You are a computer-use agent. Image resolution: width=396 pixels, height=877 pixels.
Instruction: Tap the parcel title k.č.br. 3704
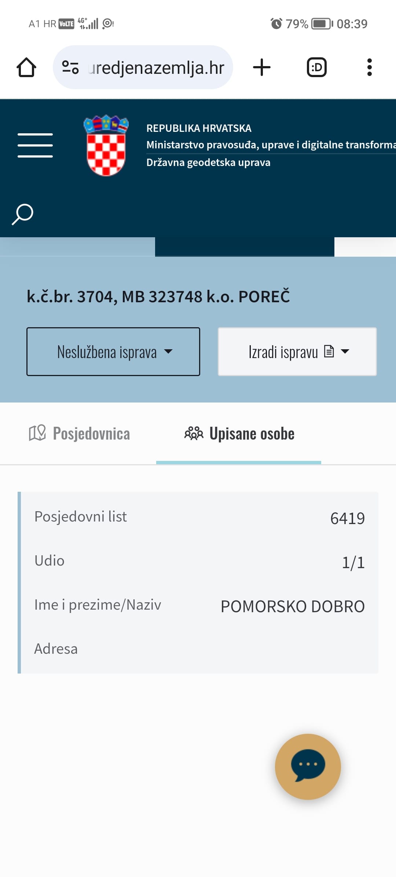pyautogui.click(x=158, y=297)
